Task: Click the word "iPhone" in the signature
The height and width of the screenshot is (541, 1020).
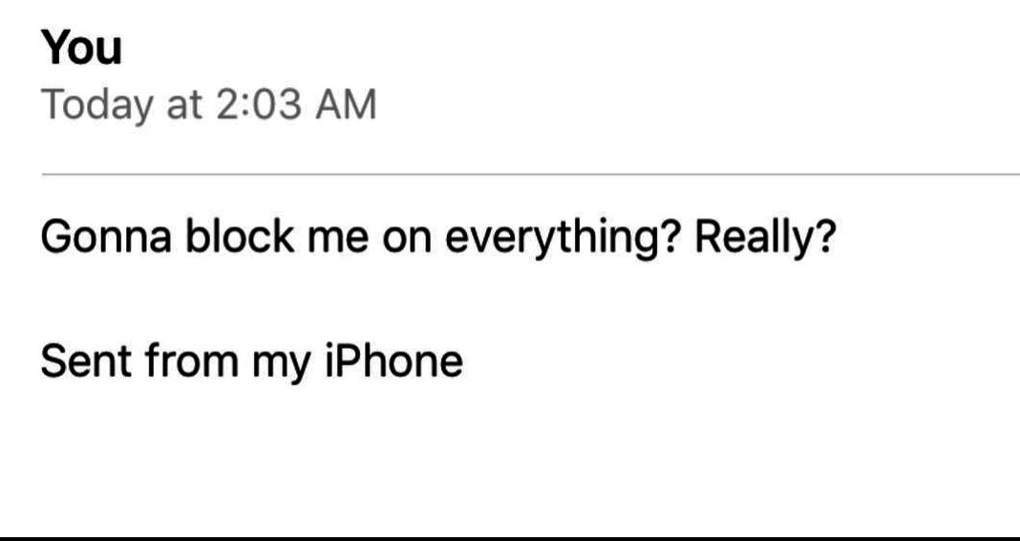Action: click(393, 360)
